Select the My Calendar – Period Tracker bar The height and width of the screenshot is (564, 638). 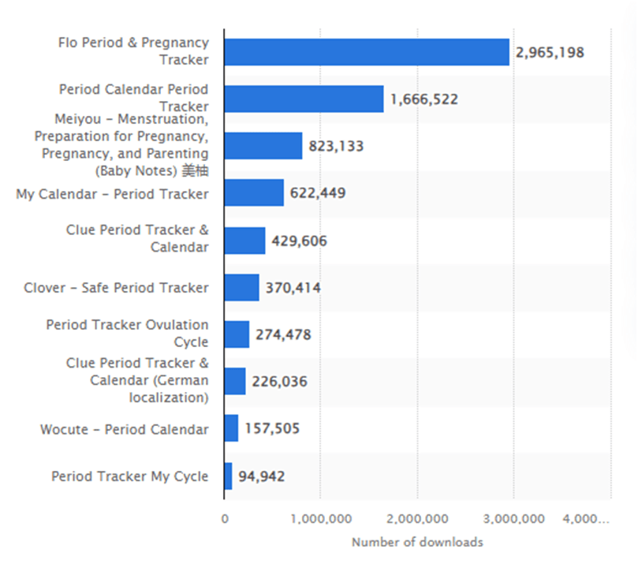[254, 193]
